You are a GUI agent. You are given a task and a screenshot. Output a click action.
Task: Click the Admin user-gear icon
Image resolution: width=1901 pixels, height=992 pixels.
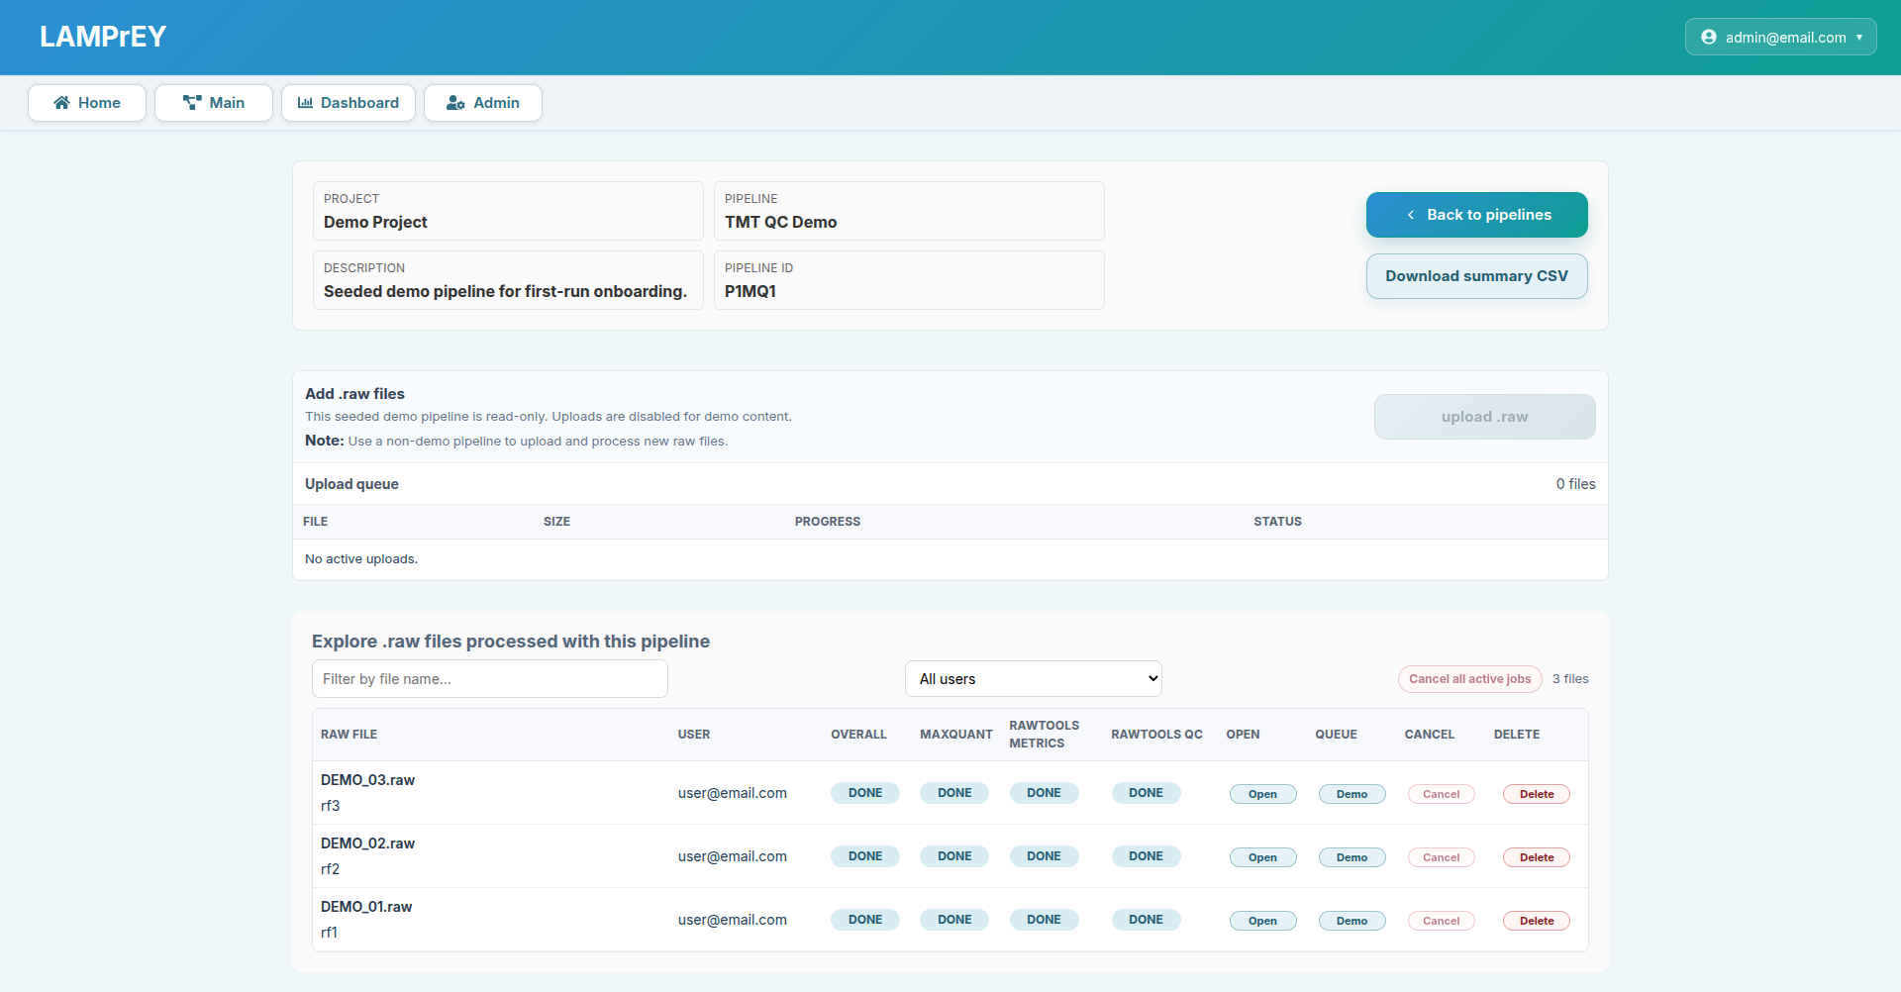click(x=455, y=103)
